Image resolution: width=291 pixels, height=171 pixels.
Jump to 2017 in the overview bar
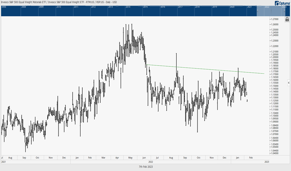point(180,7)
